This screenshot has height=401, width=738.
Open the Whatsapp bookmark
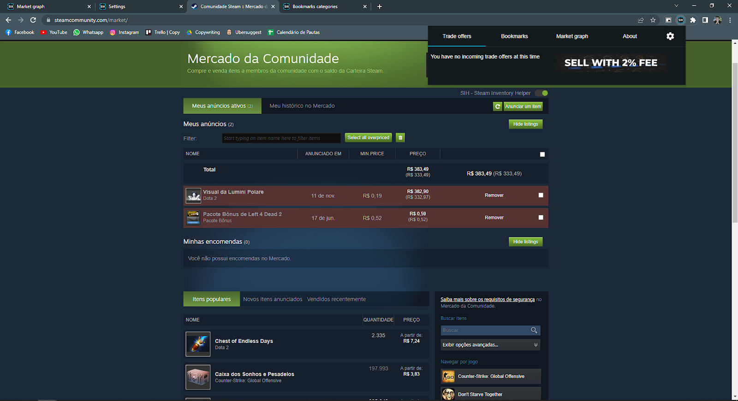(88, 32)
